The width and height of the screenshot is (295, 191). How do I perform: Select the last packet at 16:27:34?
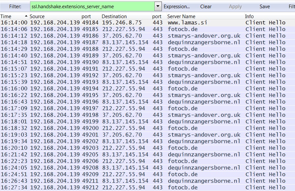[x=132, y=187]
